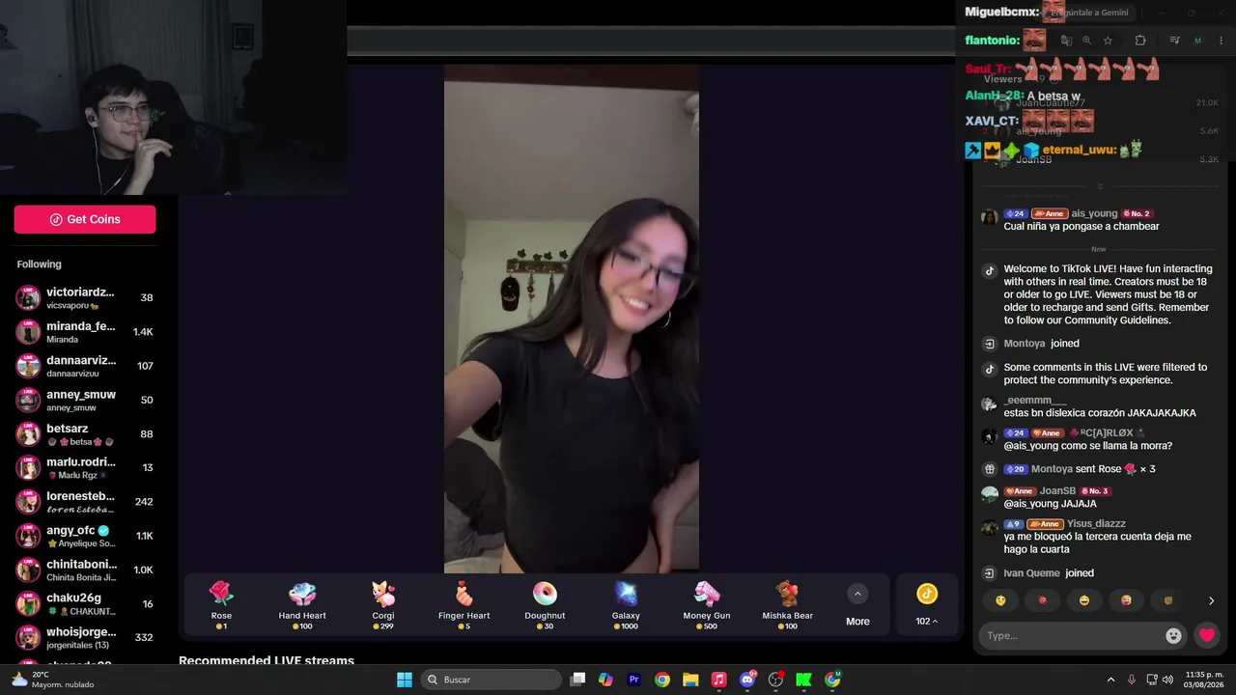Send the winking tongue emoji reaction

[1126, 600]
